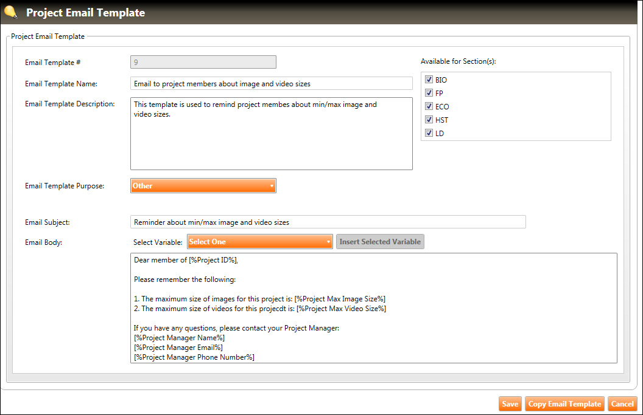Viewport: 643px width, 415px height.
Task: Uncheck the LD section checkbox
Action: tap(429, 133)
